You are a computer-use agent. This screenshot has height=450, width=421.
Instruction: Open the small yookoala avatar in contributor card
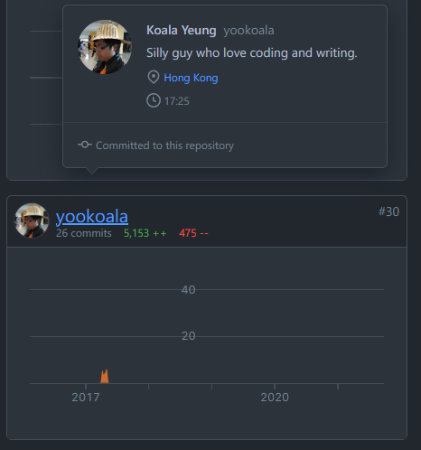(32, 220)
